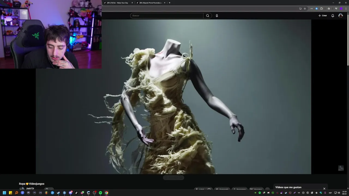This screenshot has width=349, height=196.
Task: Open the Chrome bookmarks star in toolbar
Action: click(x=329, y=8)
